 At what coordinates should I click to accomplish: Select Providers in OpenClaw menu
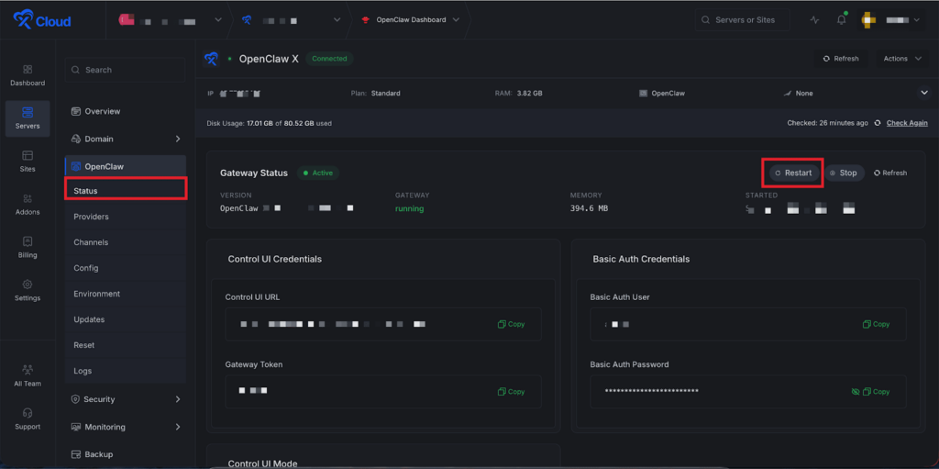coord(92,217)
